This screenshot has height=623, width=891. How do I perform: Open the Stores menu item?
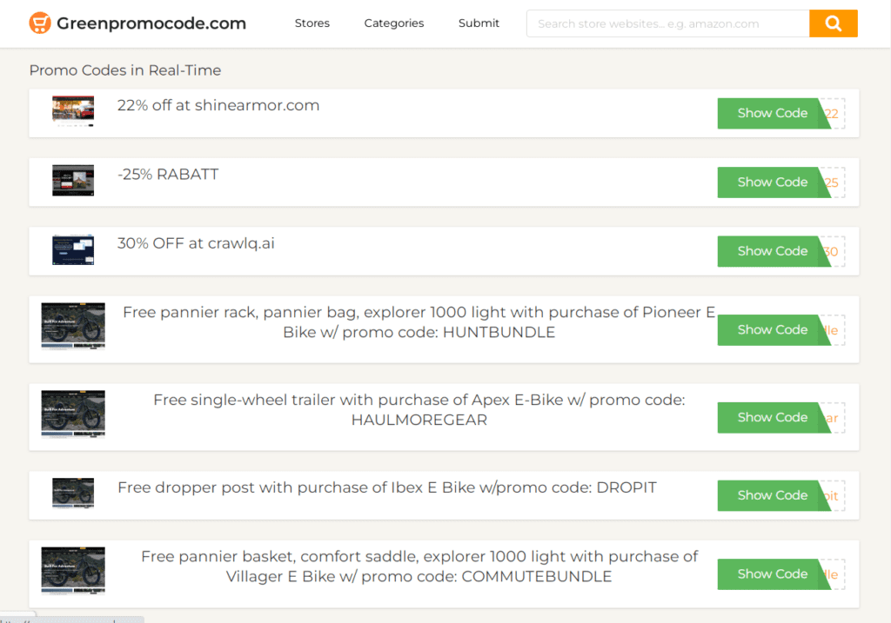tap(312, 23)
